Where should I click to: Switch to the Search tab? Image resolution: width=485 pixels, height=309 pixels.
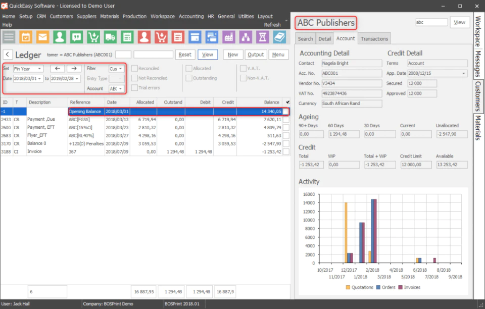tap(305, 38)
